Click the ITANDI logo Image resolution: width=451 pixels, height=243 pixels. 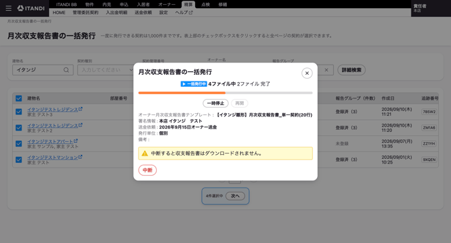coord(31,8)
